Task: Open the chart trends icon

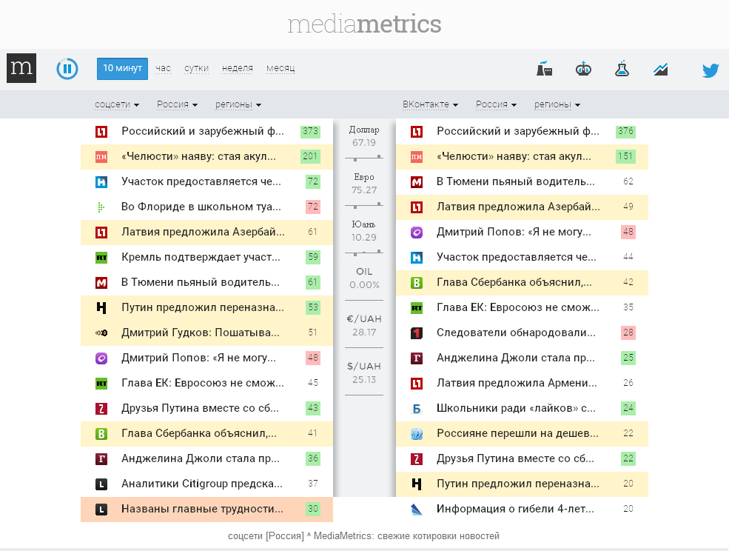Action: [x=661, y=69]
